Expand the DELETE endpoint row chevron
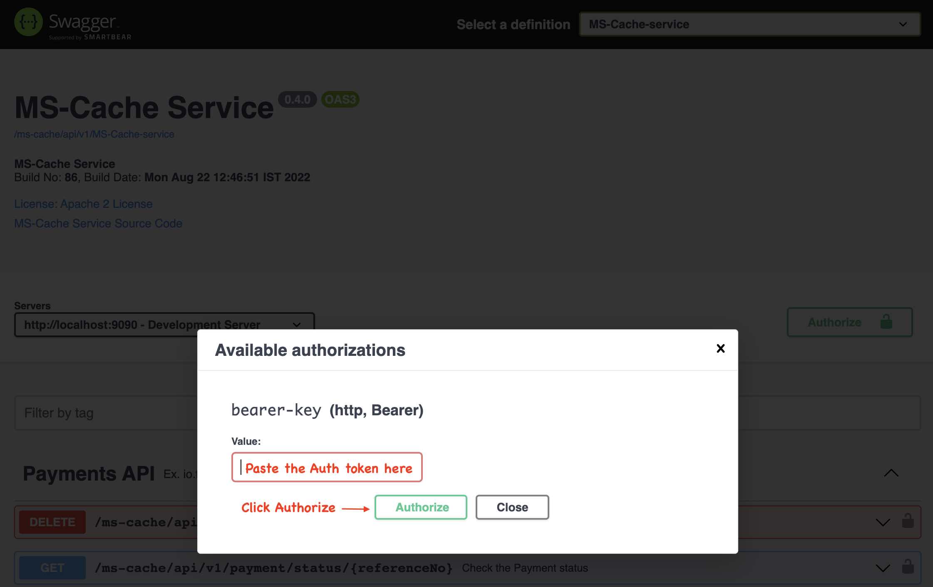This screenshot has height=587, width=933. [x=883, y=522]
